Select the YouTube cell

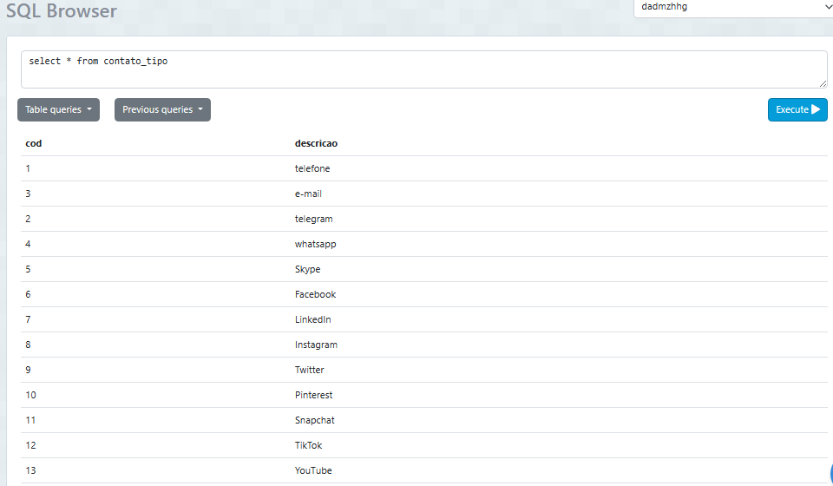tap(313, 470)
